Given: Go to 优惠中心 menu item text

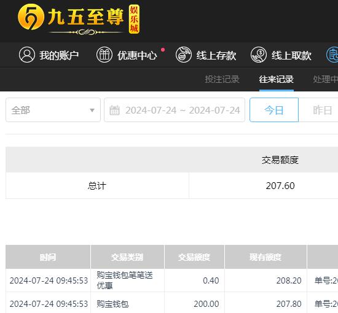Looking at the screenshot, I should pyautogui.click(x=137, y=55).
